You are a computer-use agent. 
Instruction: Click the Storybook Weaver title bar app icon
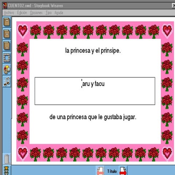[5, 6]
